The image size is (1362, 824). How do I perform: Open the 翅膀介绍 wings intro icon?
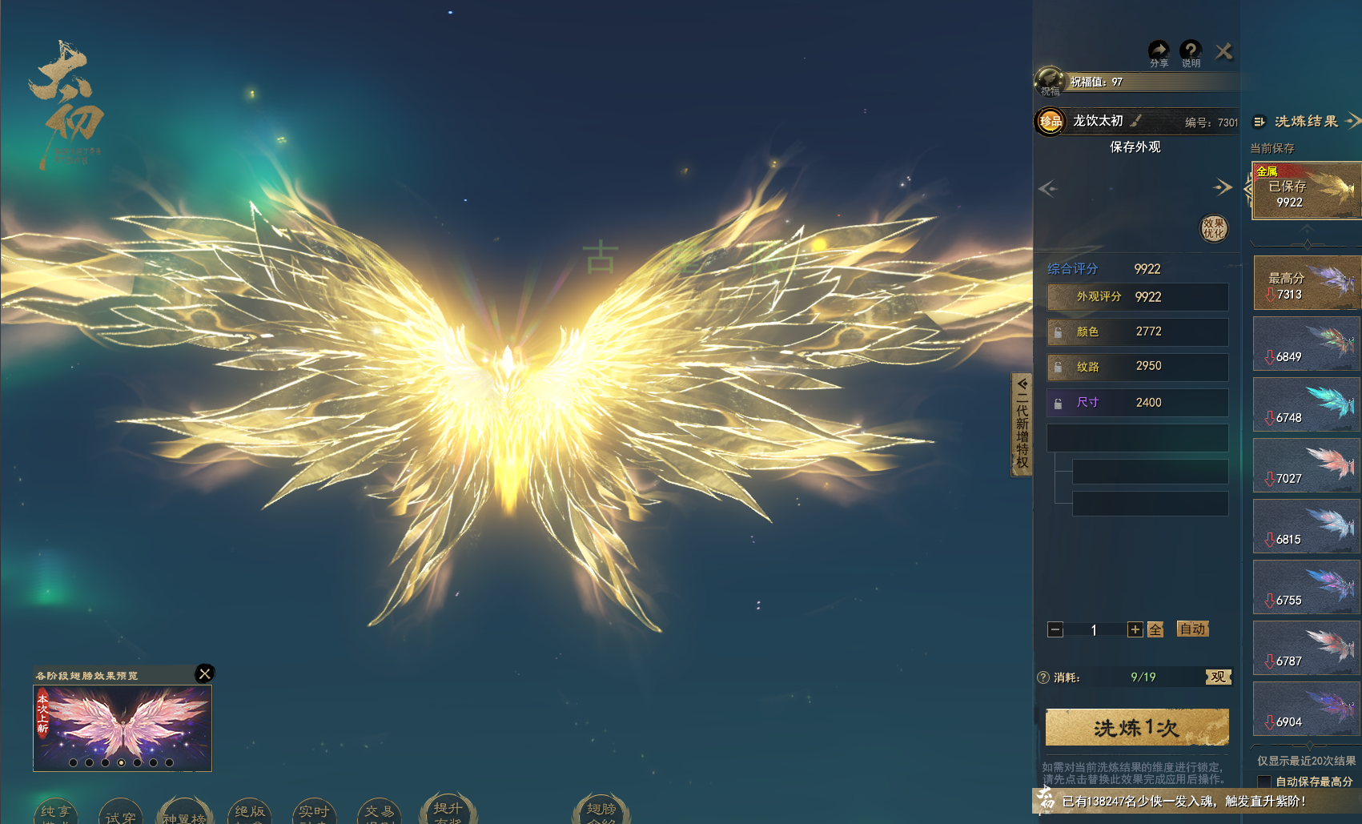coord(601,810)
